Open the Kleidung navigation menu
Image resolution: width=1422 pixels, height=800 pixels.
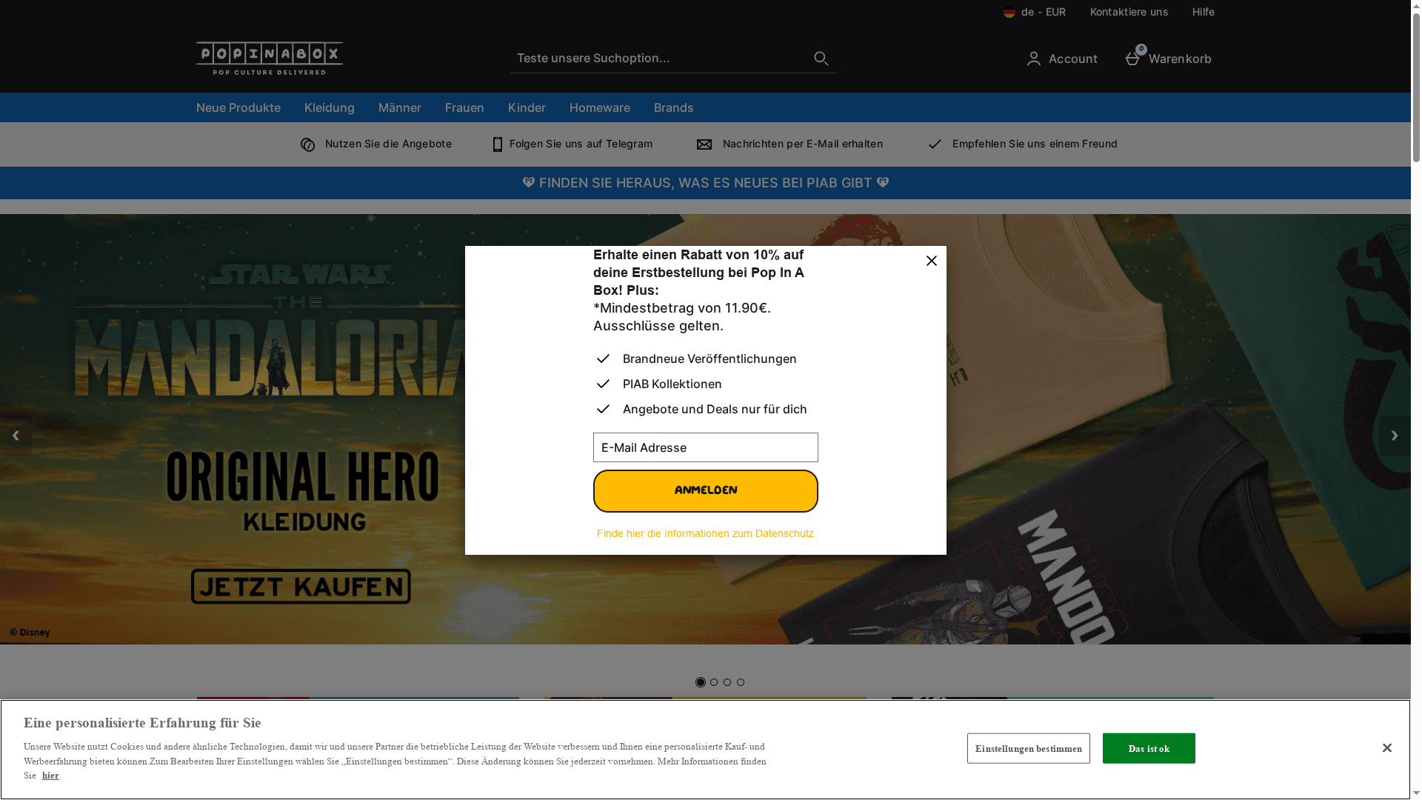329,107
